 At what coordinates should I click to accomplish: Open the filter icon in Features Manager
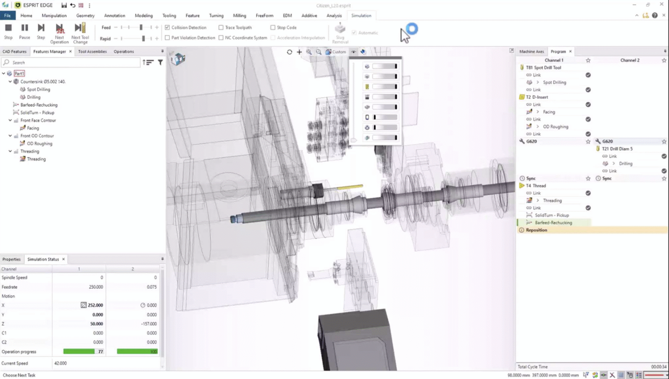(160, 62)
